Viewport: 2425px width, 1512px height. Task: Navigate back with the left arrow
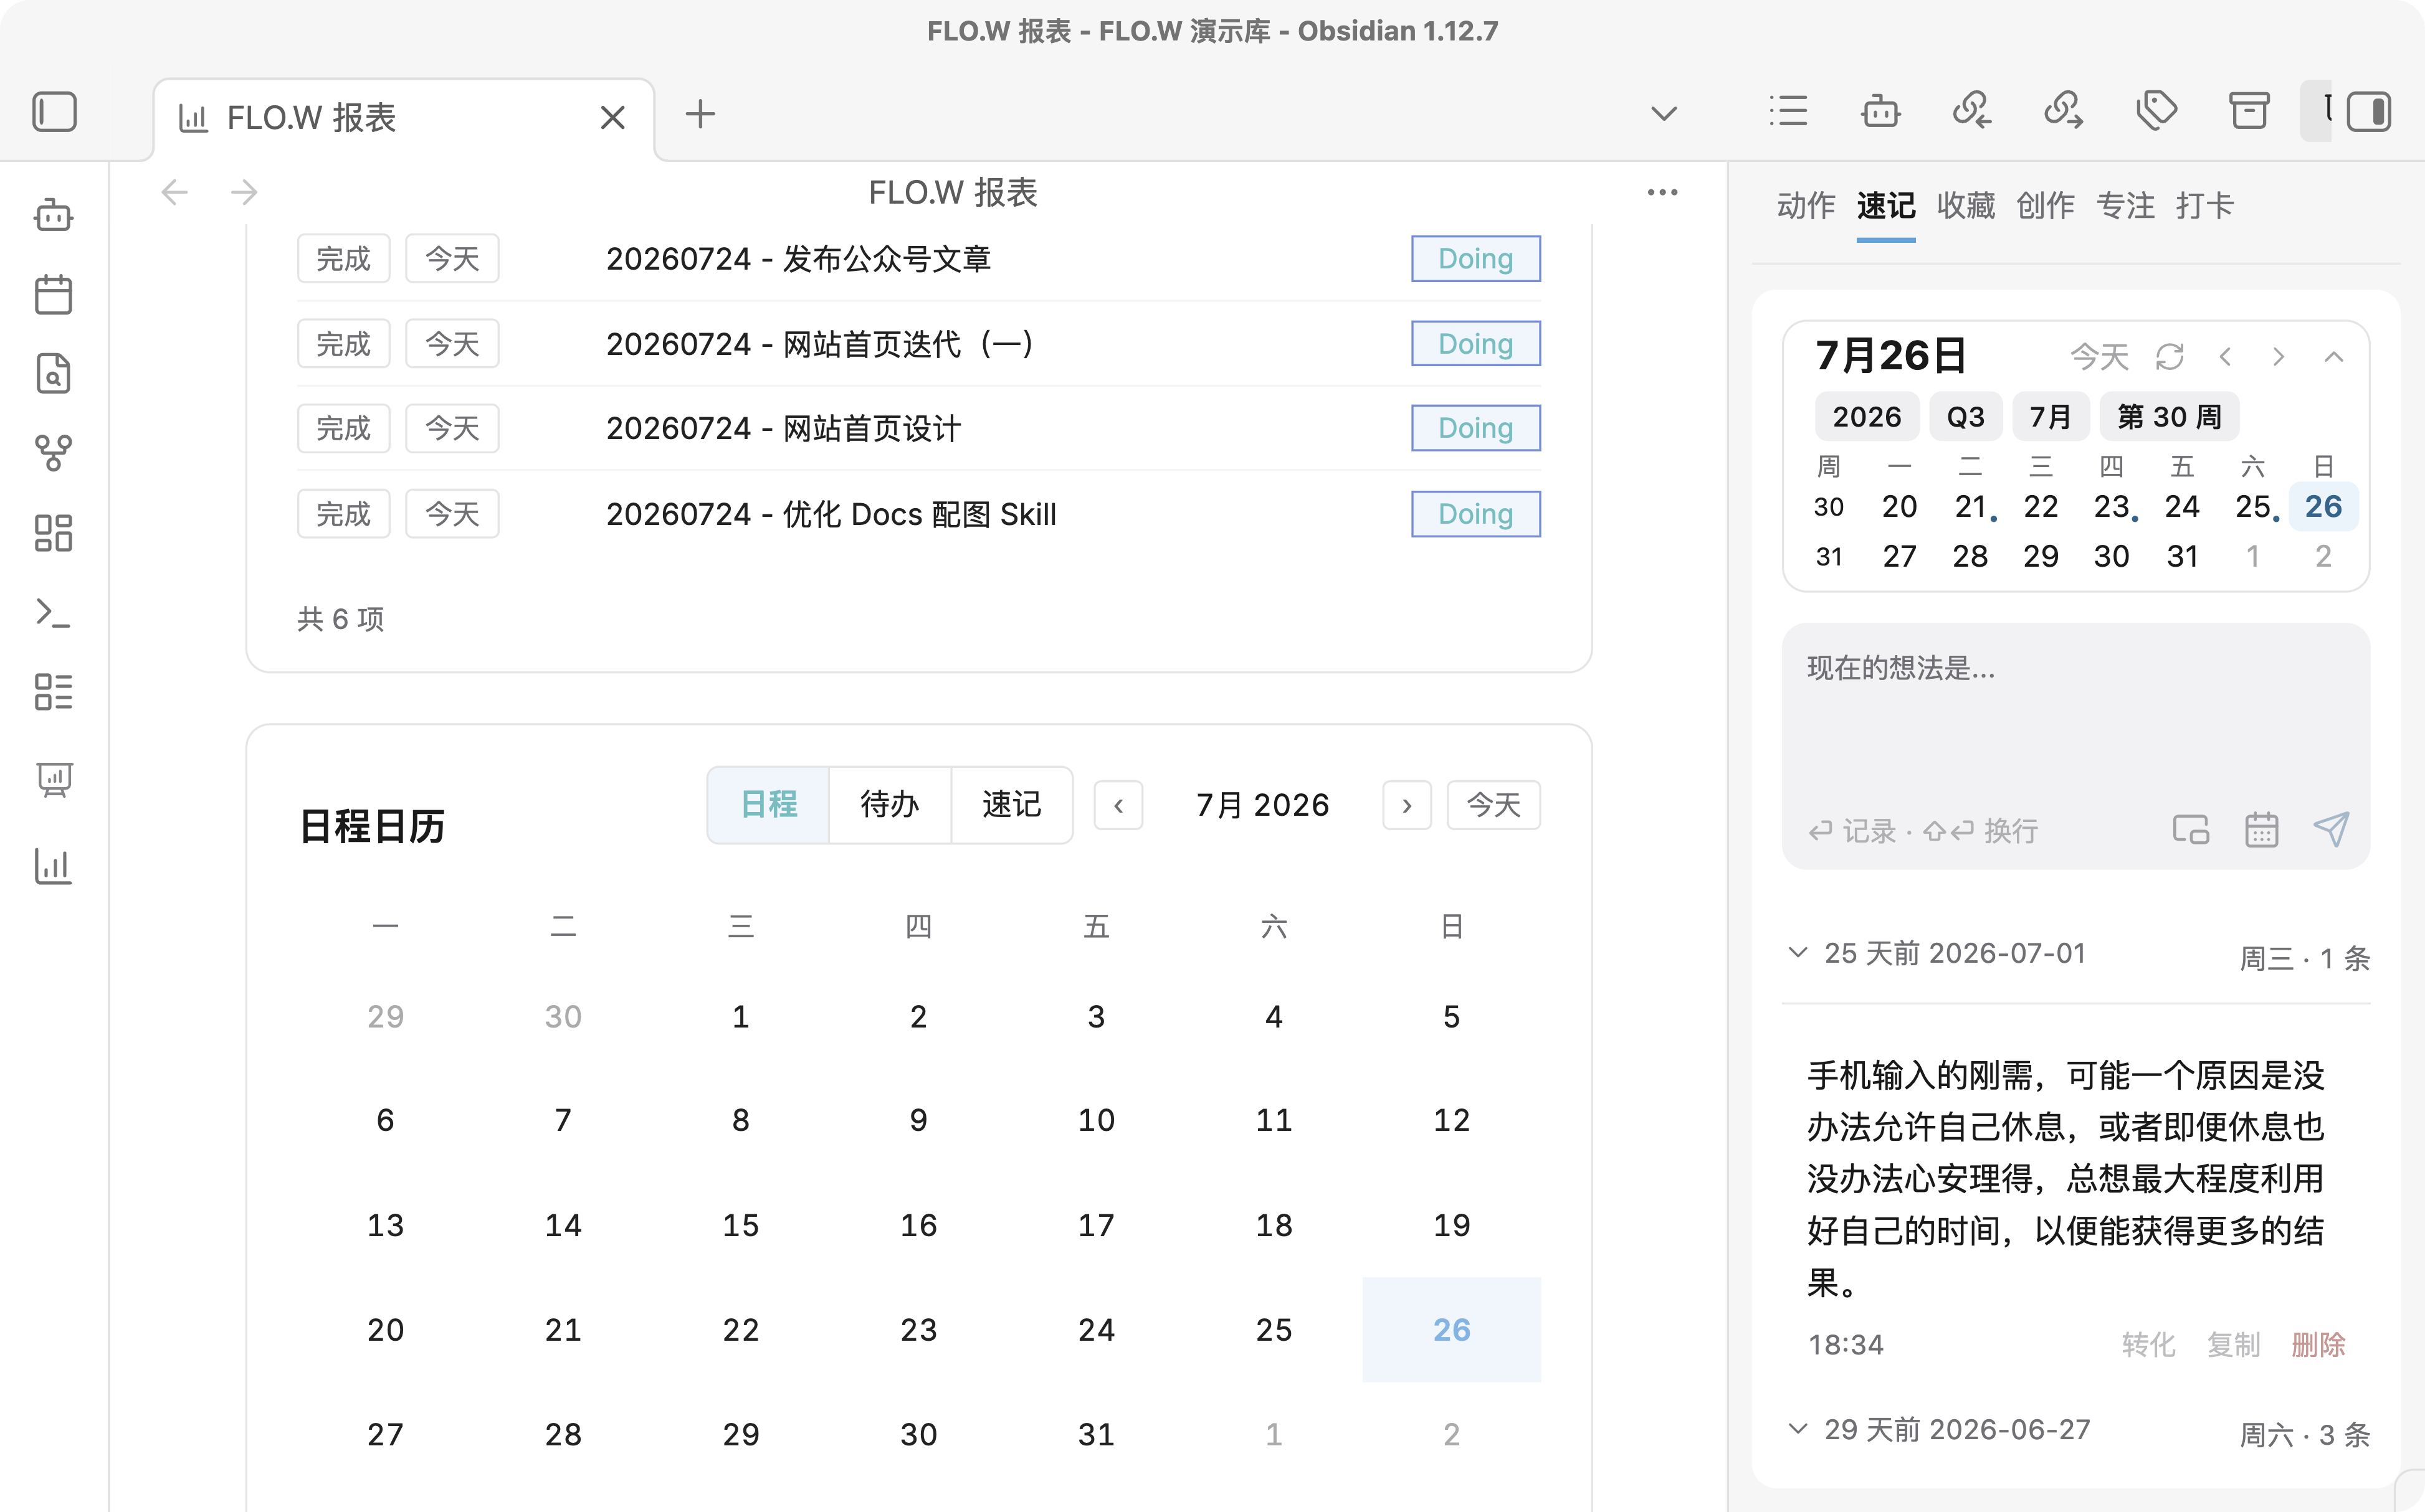click(x=175, y=192)
